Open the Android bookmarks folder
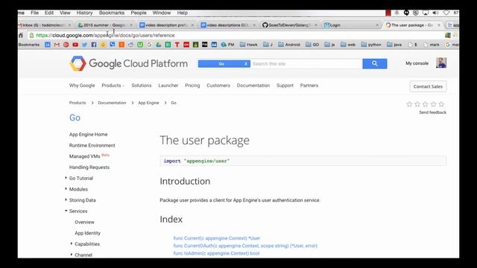 [x=289, y=45]
